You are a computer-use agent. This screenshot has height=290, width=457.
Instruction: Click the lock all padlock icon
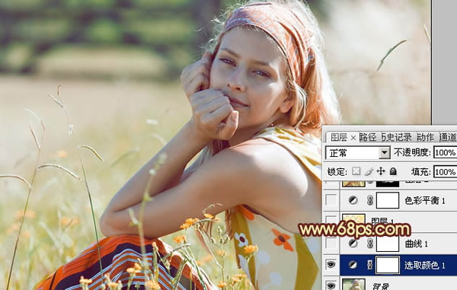coord(393,171)
